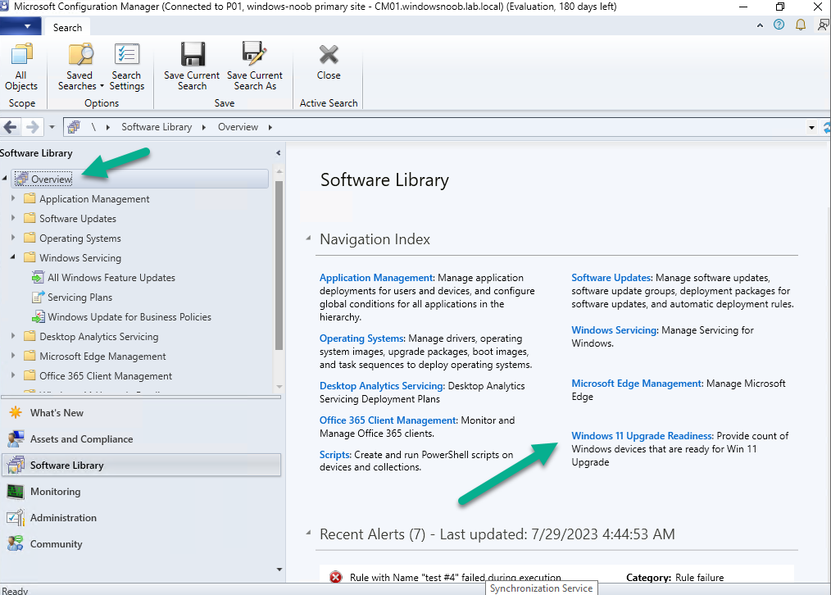Open the Microsoft Edge Management link
Screen dimensions: 831x595
[x=637, y=383]
